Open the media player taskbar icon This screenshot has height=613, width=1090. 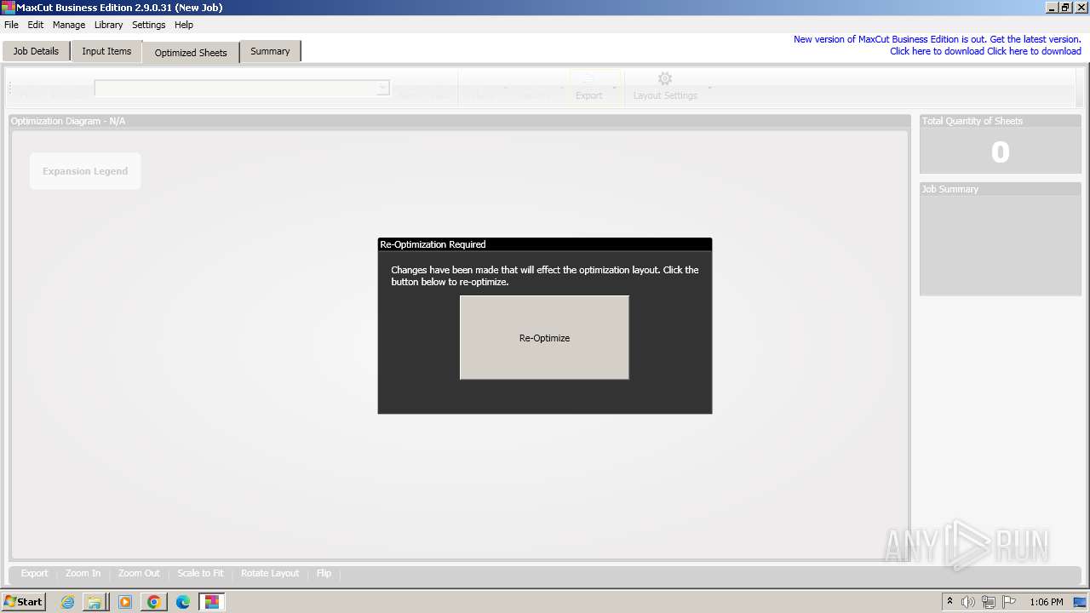coord(125,602)
